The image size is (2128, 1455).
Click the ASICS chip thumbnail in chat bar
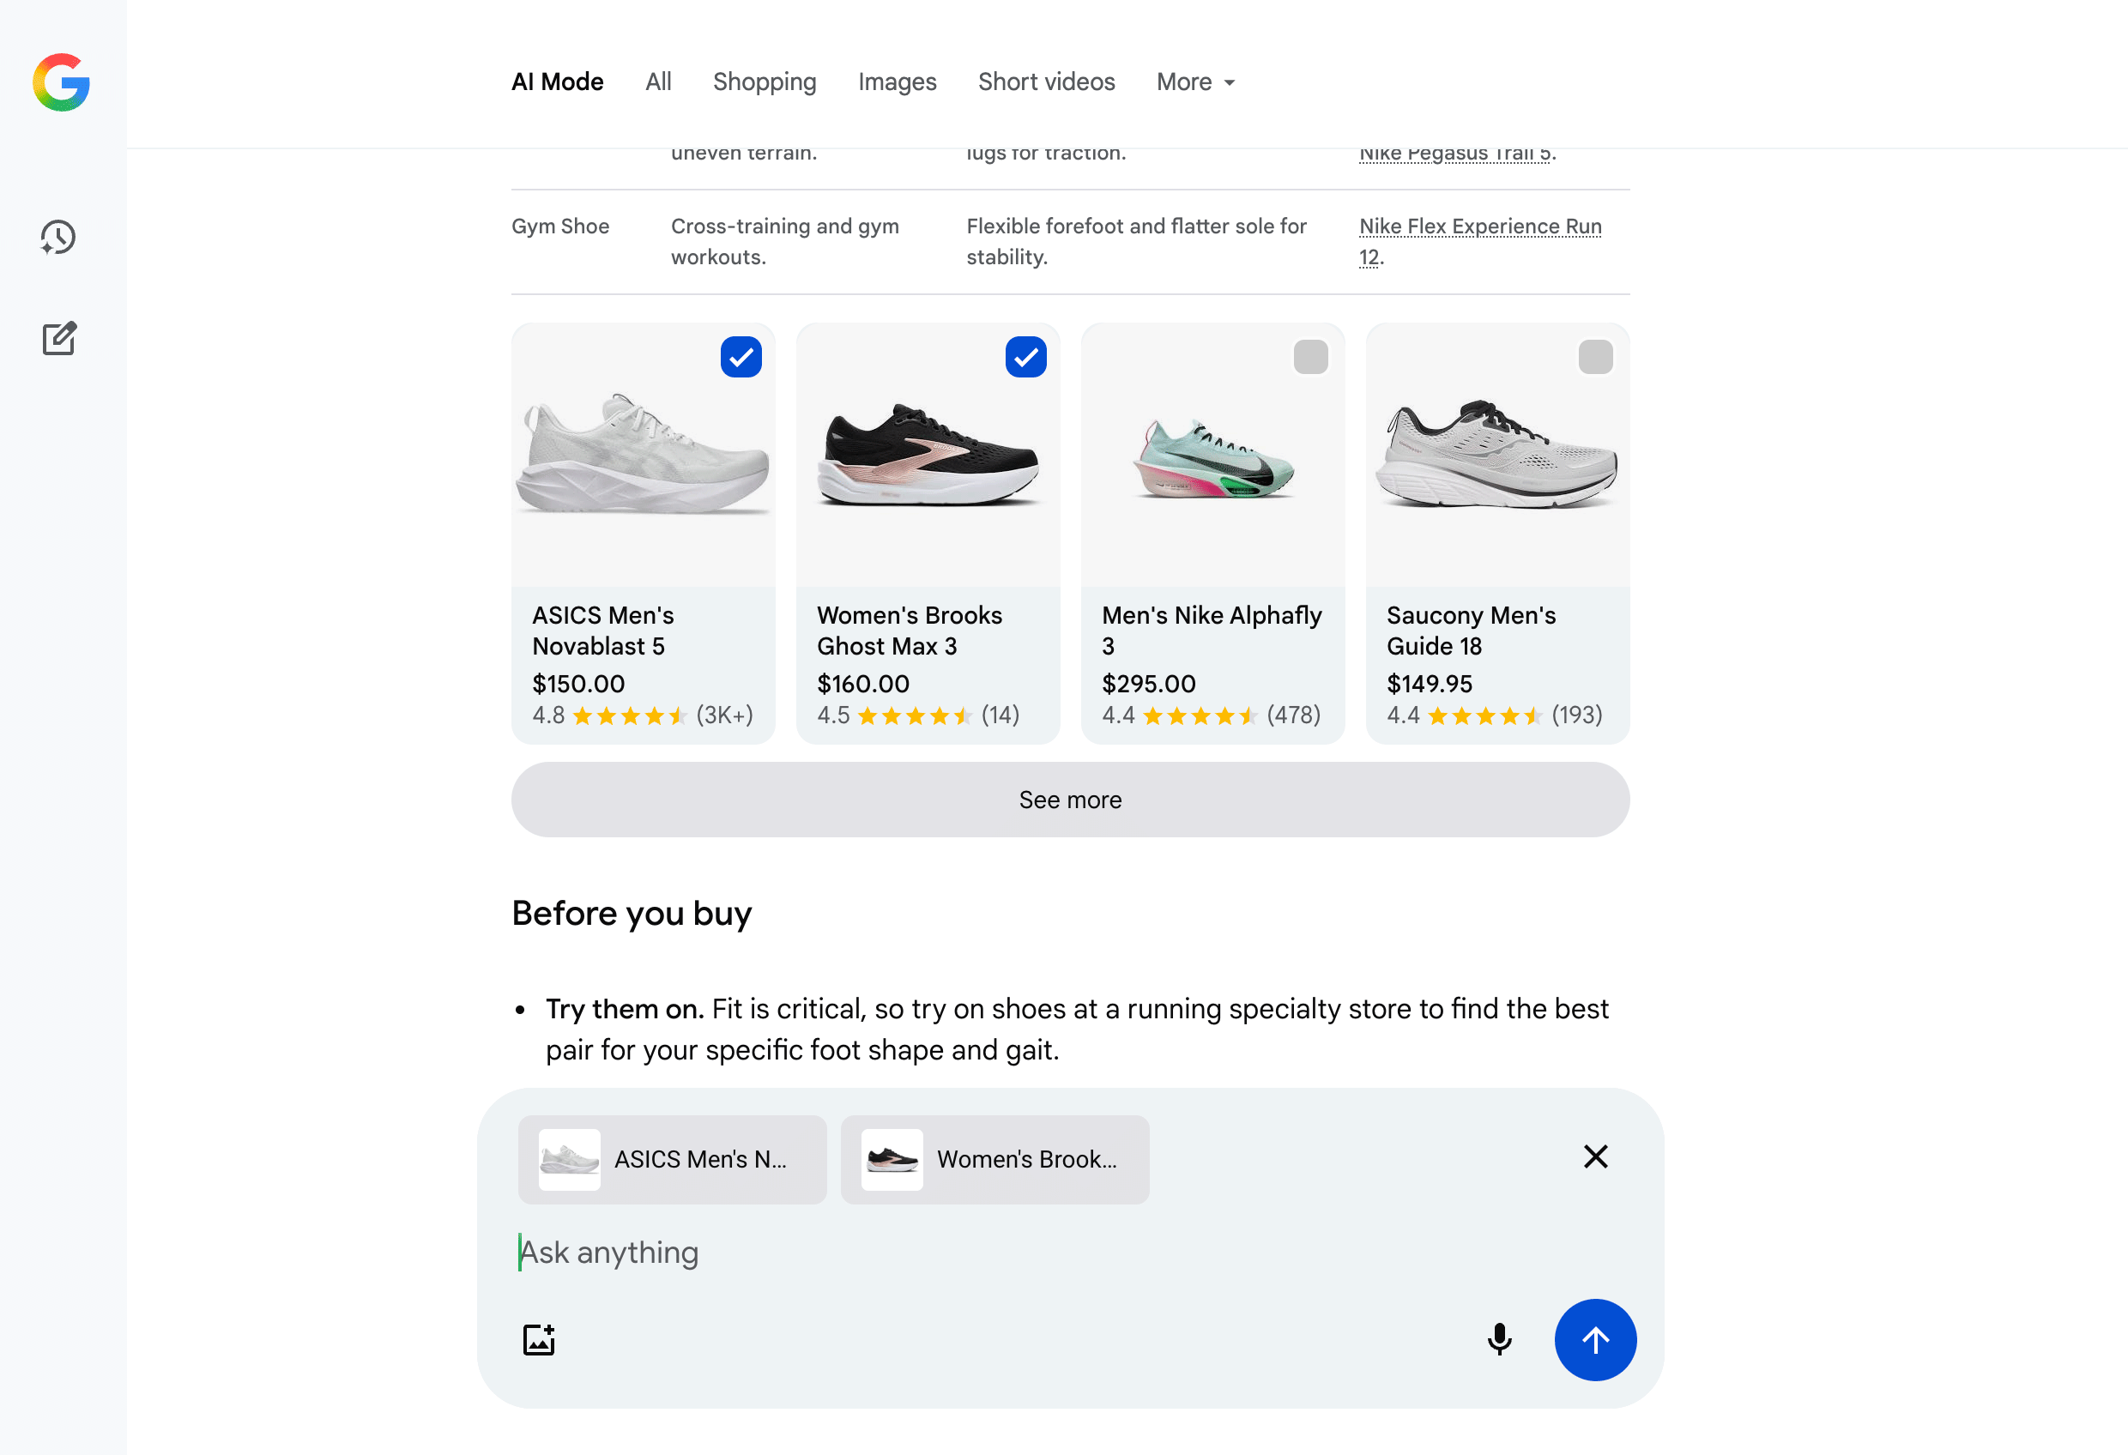(x=570, y=1158)
